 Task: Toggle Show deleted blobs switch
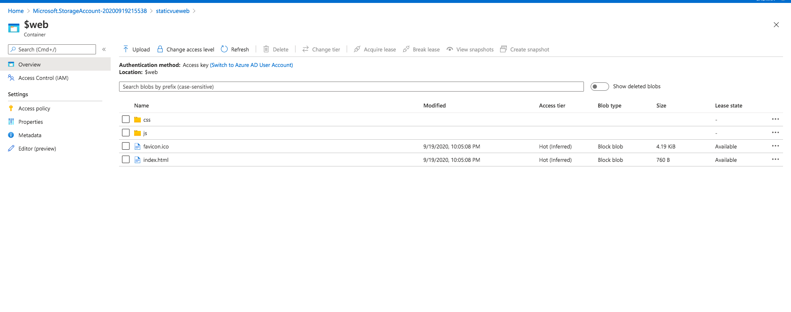click(x=599, y=87)
